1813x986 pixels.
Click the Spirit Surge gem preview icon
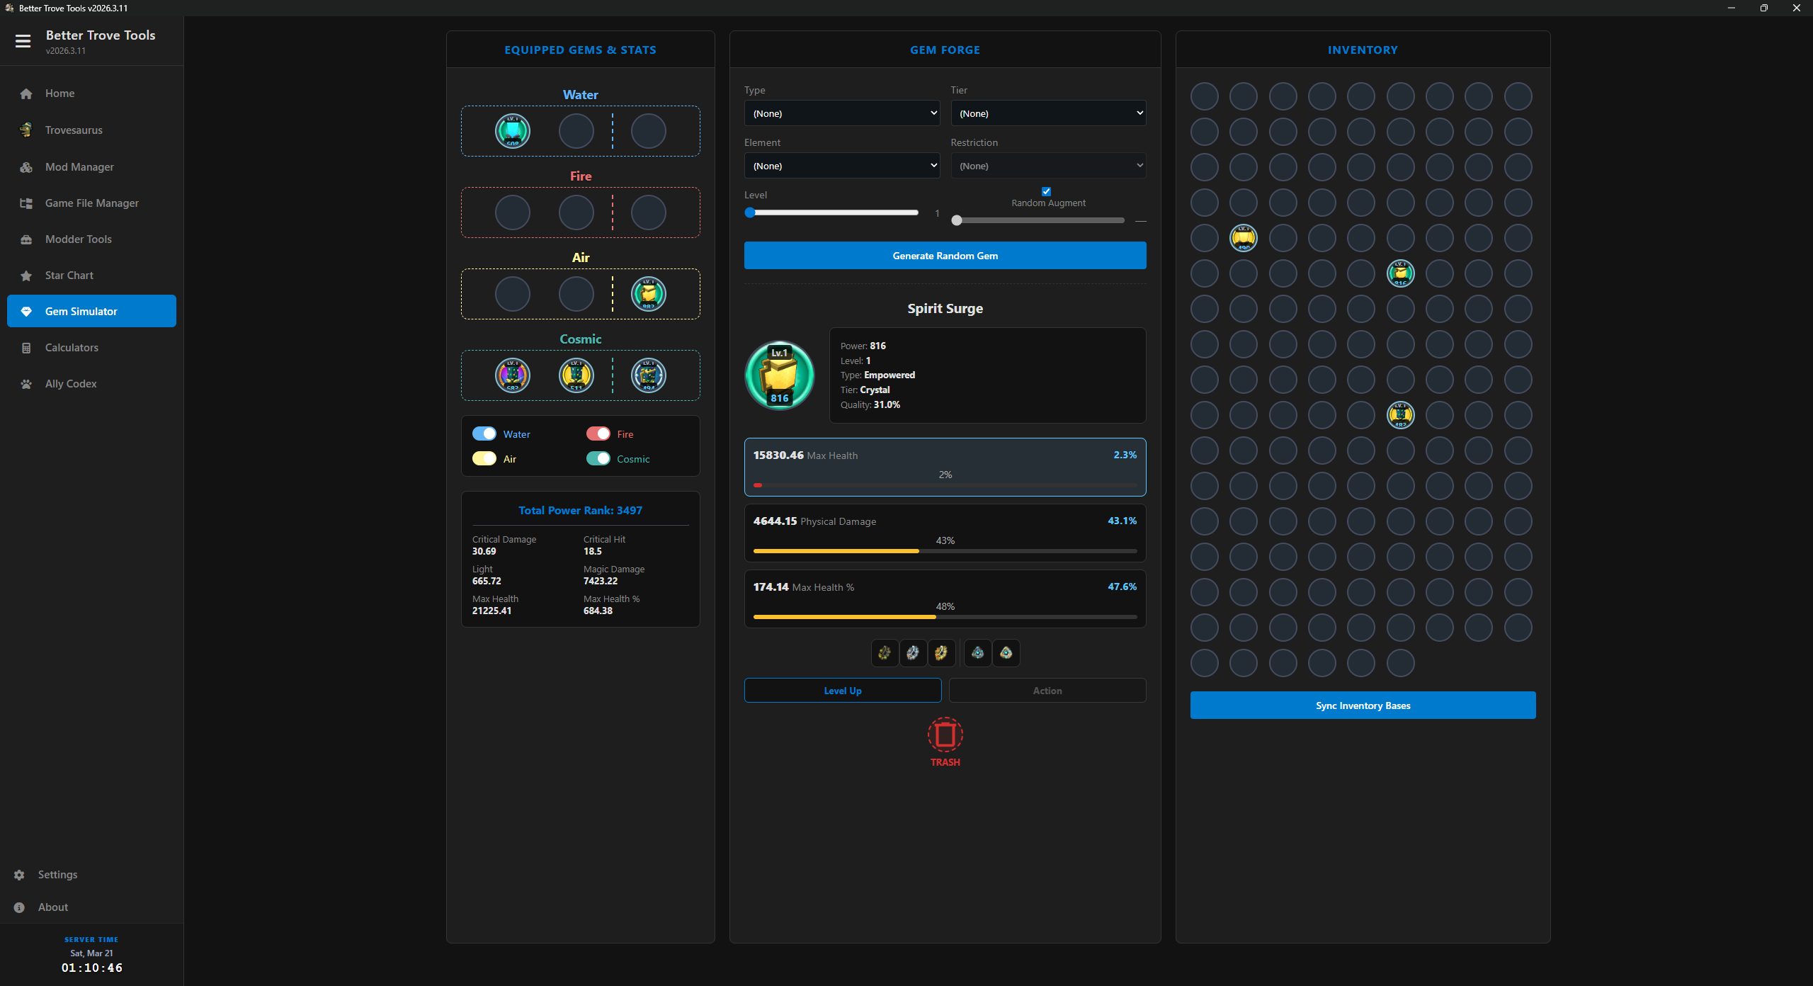[x=779, y=375]
